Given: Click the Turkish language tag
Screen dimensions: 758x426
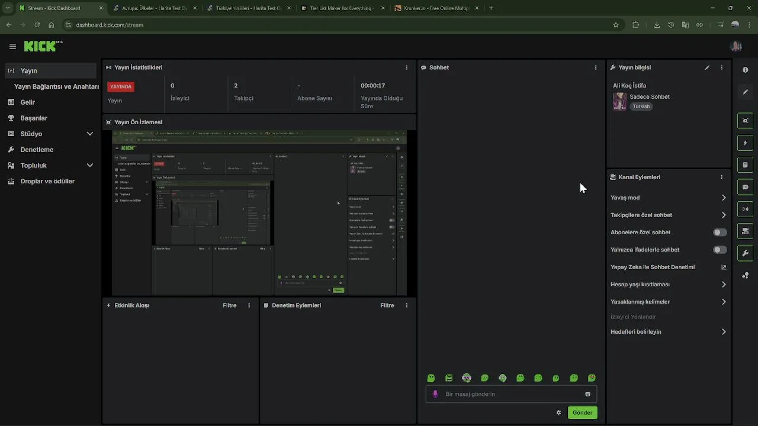Looking at the screenshot, I should [641, 106].
